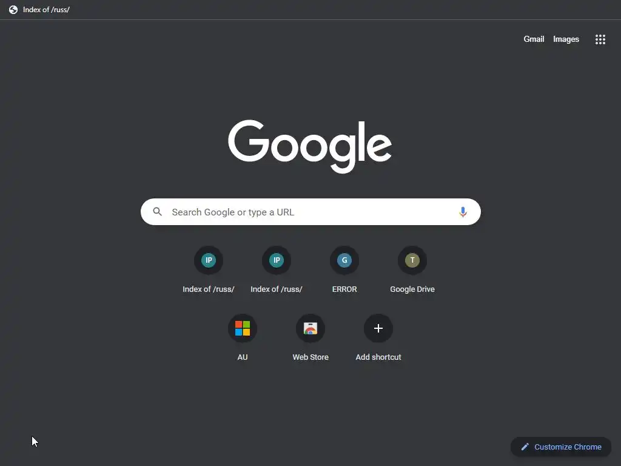Start voice search with the microphone icon
The width and height of the screenshot is (621, 466).
pyautogui.click(x=463, y=212)
